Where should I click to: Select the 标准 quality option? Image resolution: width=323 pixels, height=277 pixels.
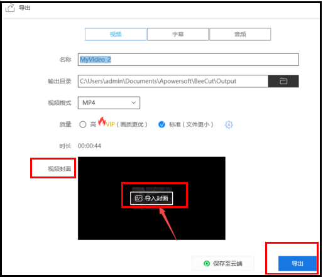(161, 124)
